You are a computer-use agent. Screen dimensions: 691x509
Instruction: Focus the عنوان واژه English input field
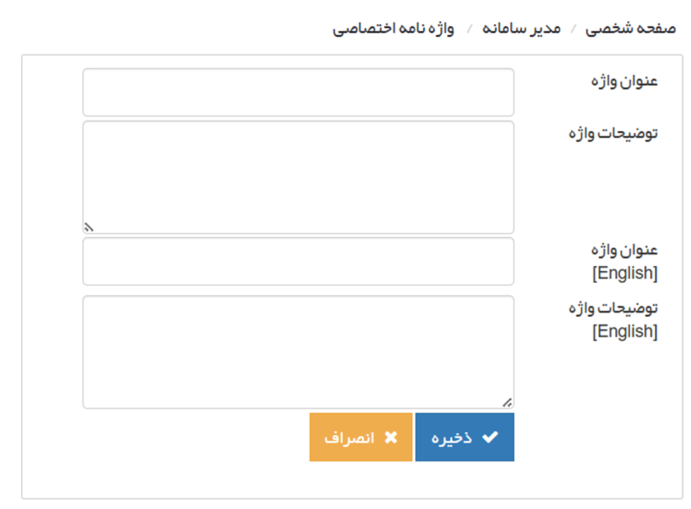click(x=298, y=262)
